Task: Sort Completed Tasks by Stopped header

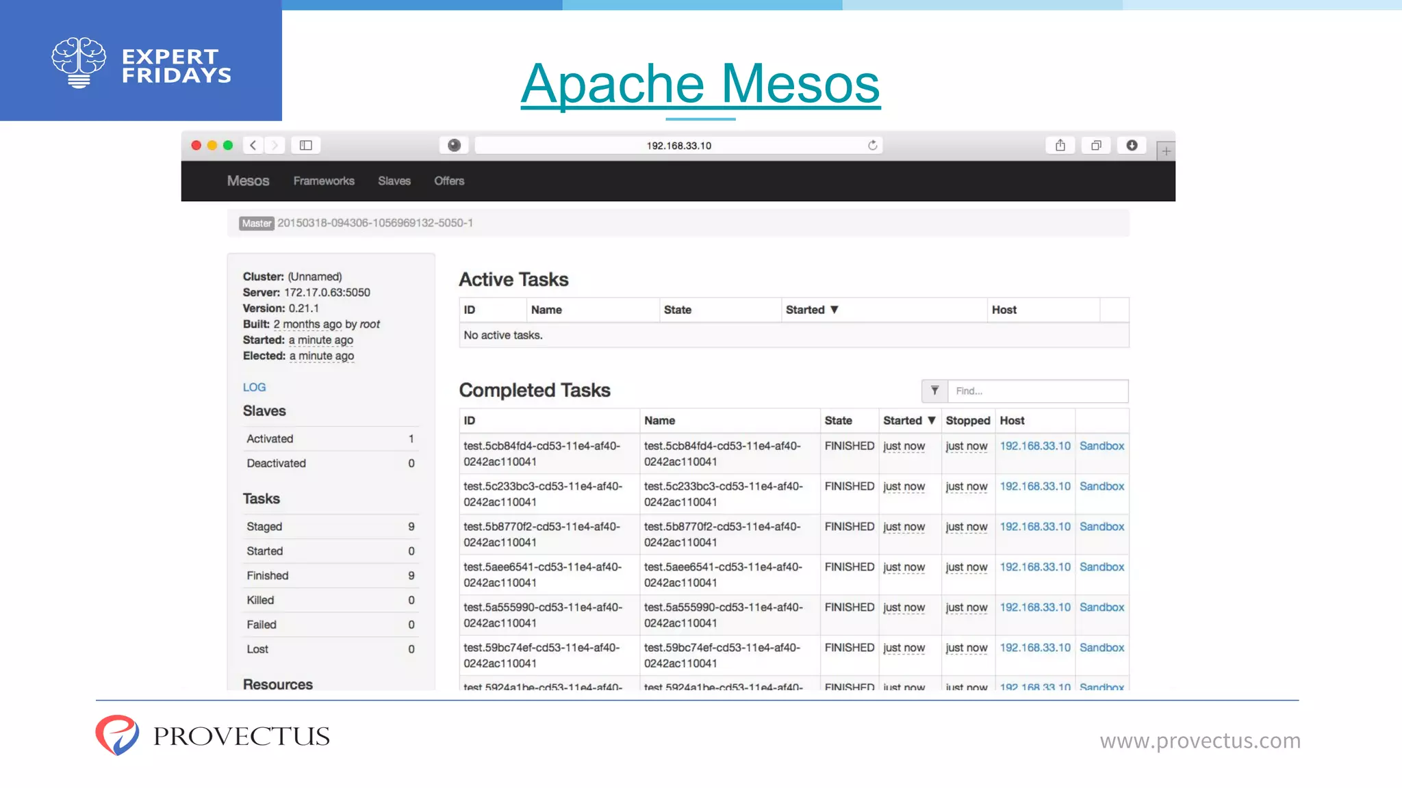Action: pyautogui.click(x=968, y=421)
